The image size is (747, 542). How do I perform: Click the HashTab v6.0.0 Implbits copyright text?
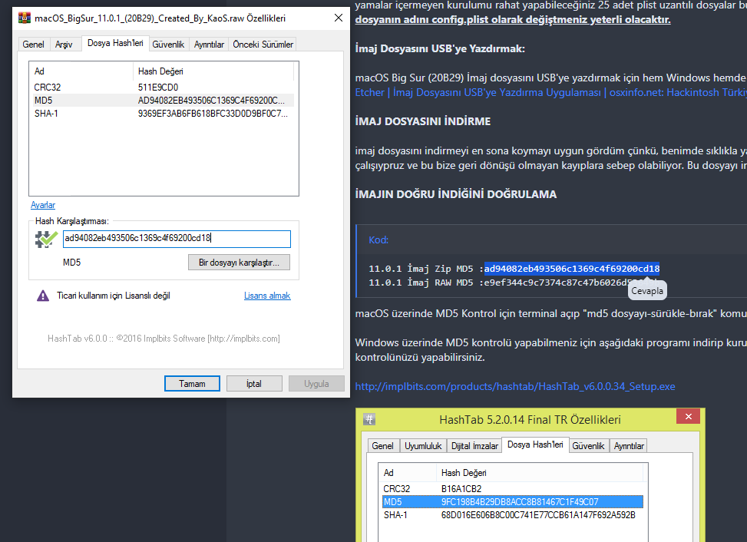tap(164, 339)
